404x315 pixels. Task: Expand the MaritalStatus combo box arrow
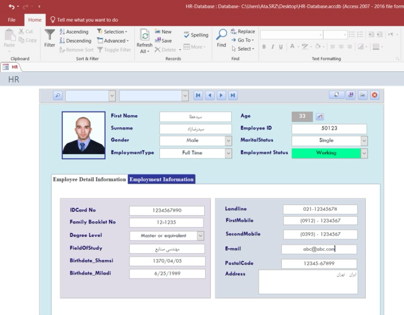[364, 141]
